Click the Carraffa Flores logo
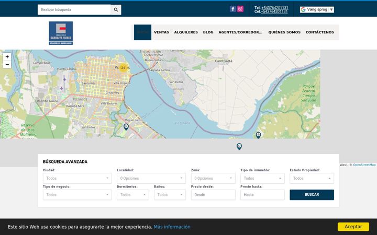This screenshot has width=377, height=235. (x=61, y=33)
